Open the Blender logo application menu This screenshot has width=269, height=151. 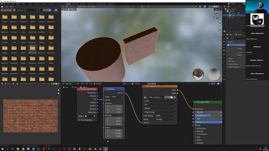pyautogui.click(x=2, y=4)
